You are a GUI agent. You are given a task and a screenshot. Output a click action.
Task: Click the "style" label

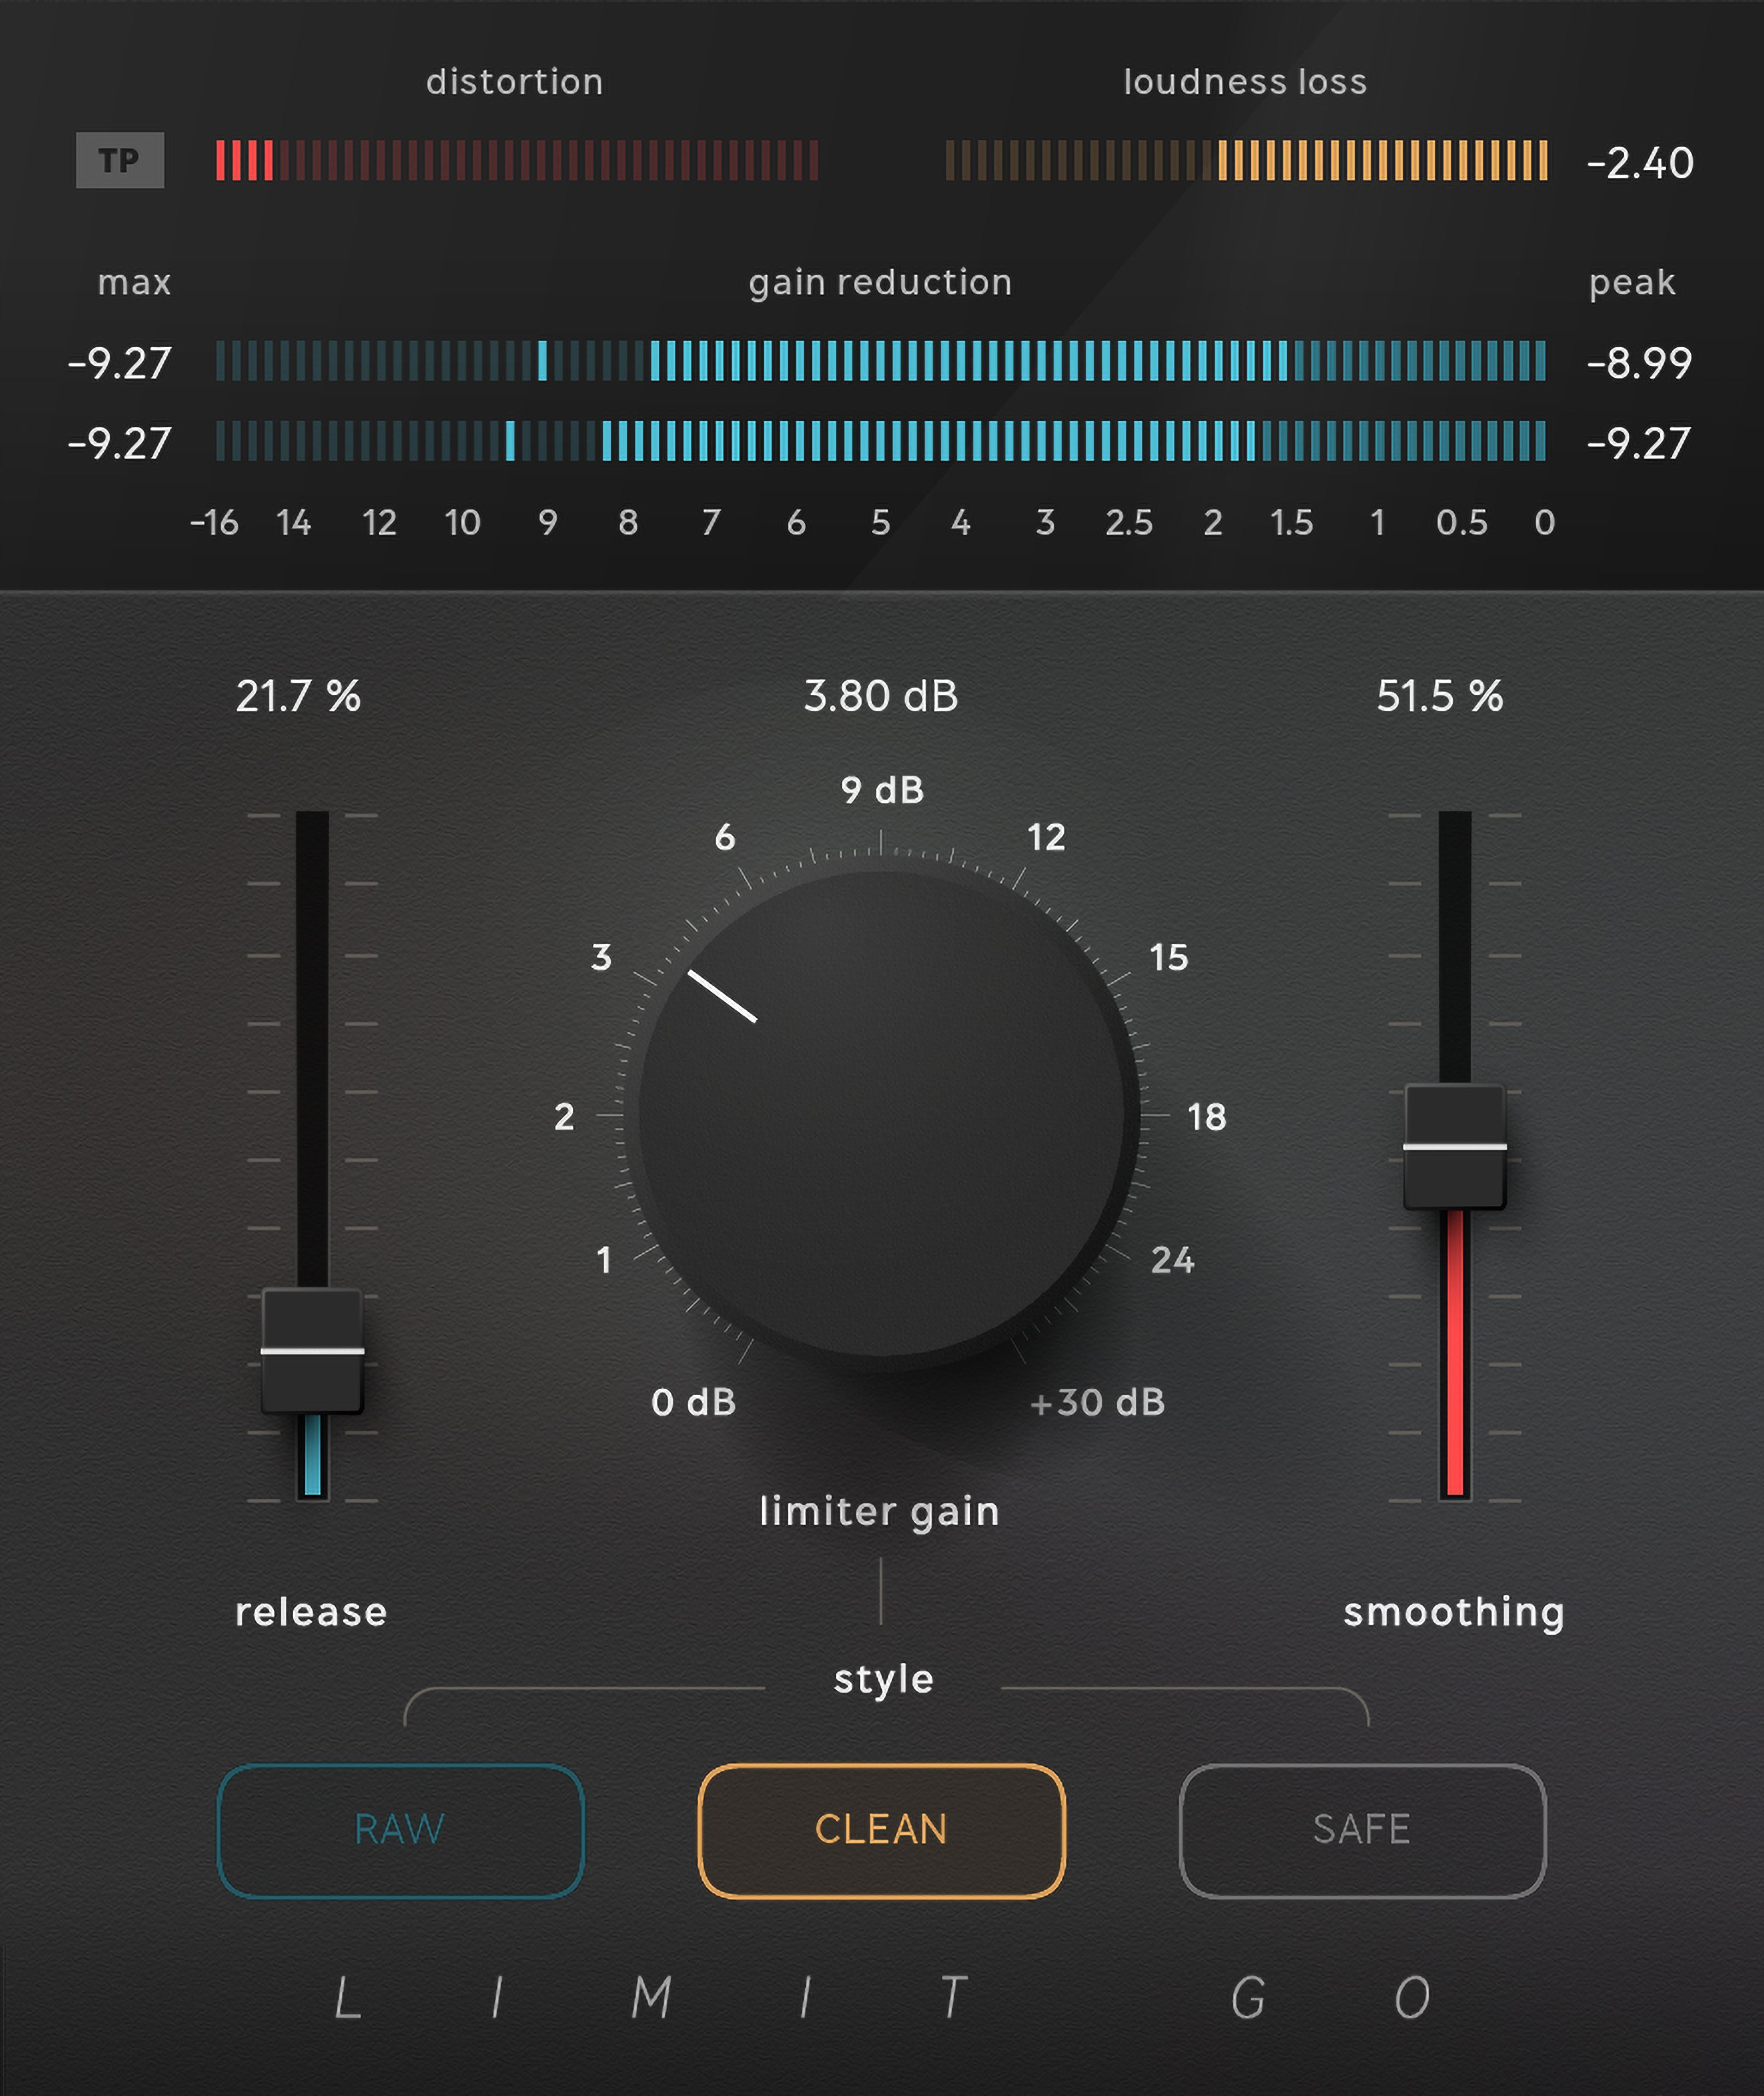click(884, 1679)
